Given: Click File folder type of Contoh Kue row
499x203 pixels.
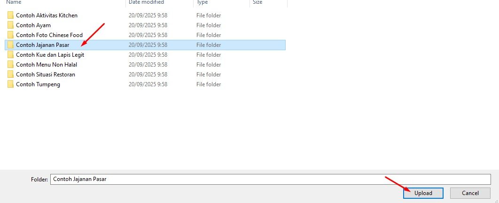Looking at the screenshot, I should tap(209, 55).
